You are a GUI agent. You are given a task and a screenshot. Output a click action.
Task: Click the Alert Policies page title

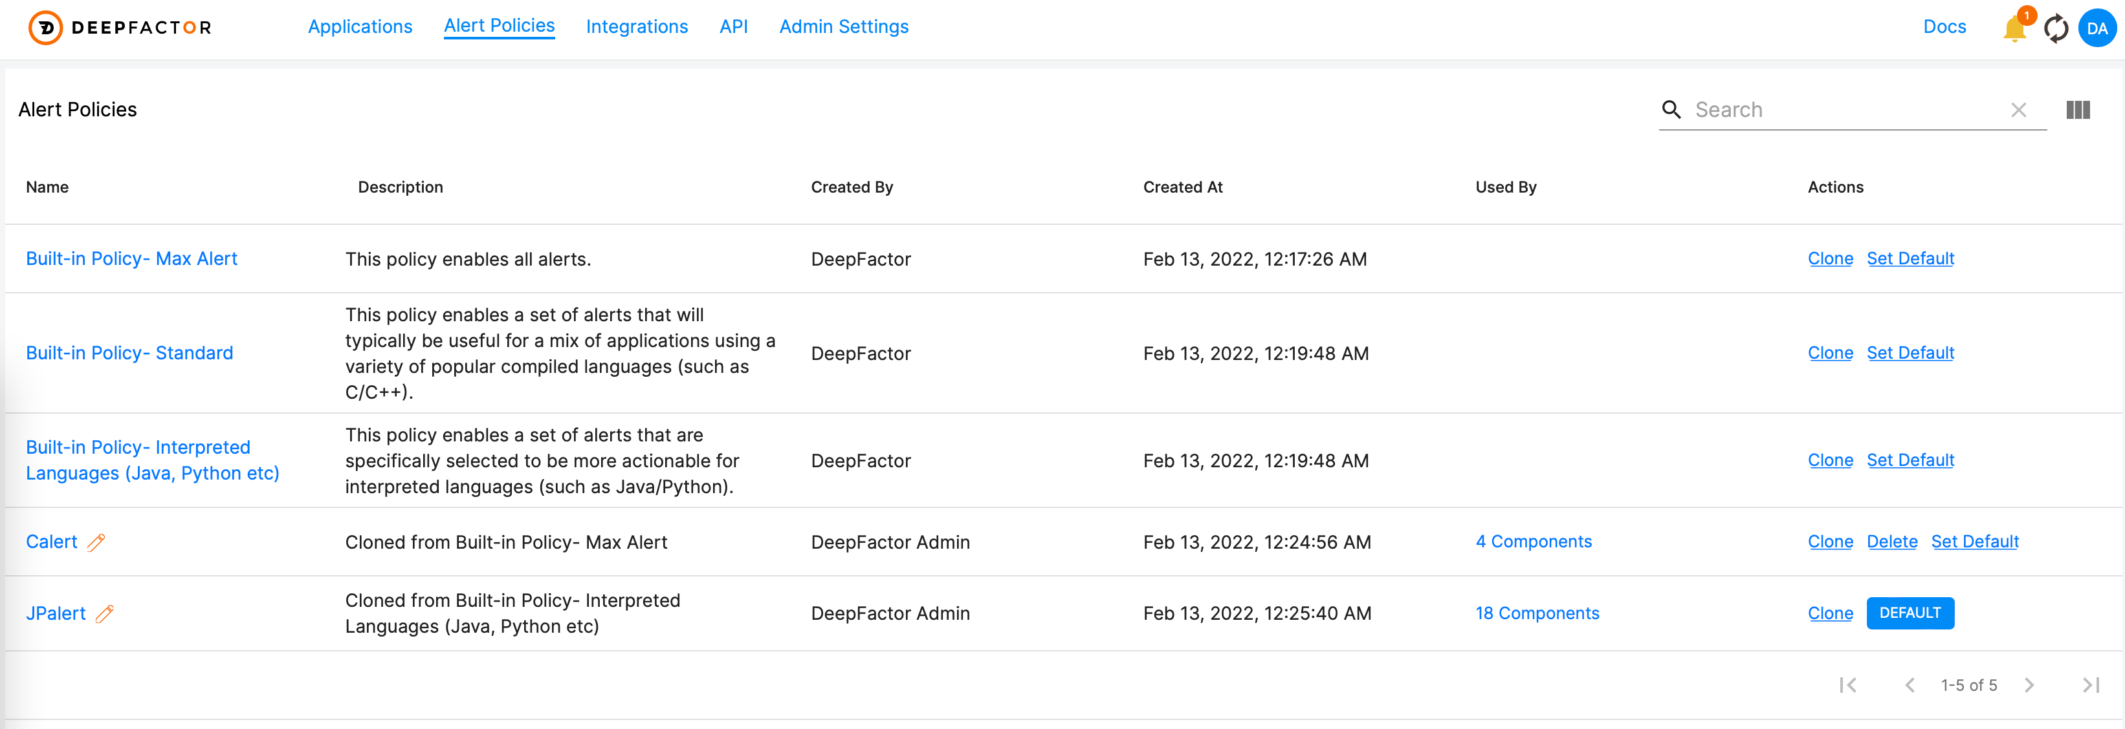[x=78, y=110]
